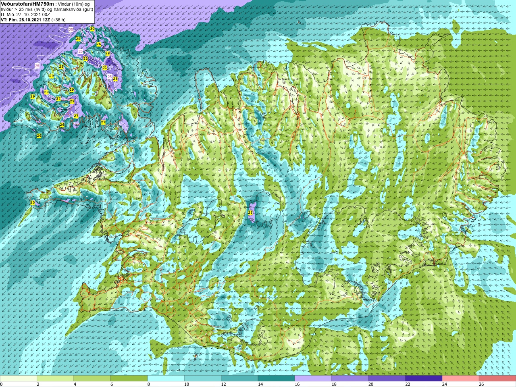
Task: Click the "VT: Fim. 28.10.2021 12Z" valid time
Action: pos(25,20)
